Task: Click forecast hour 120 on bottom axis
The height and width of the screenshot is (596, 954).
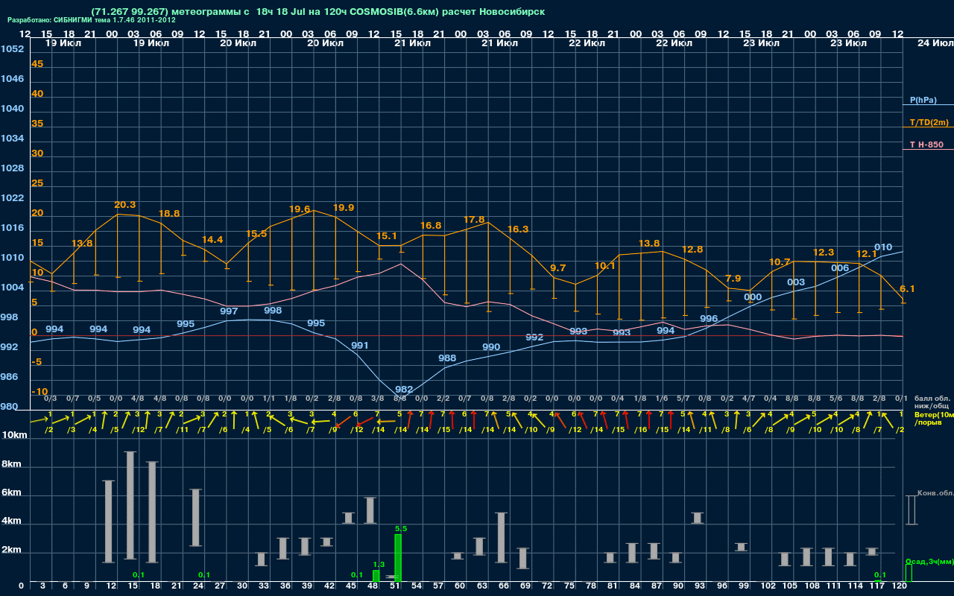Action: [x=900, y=586]
